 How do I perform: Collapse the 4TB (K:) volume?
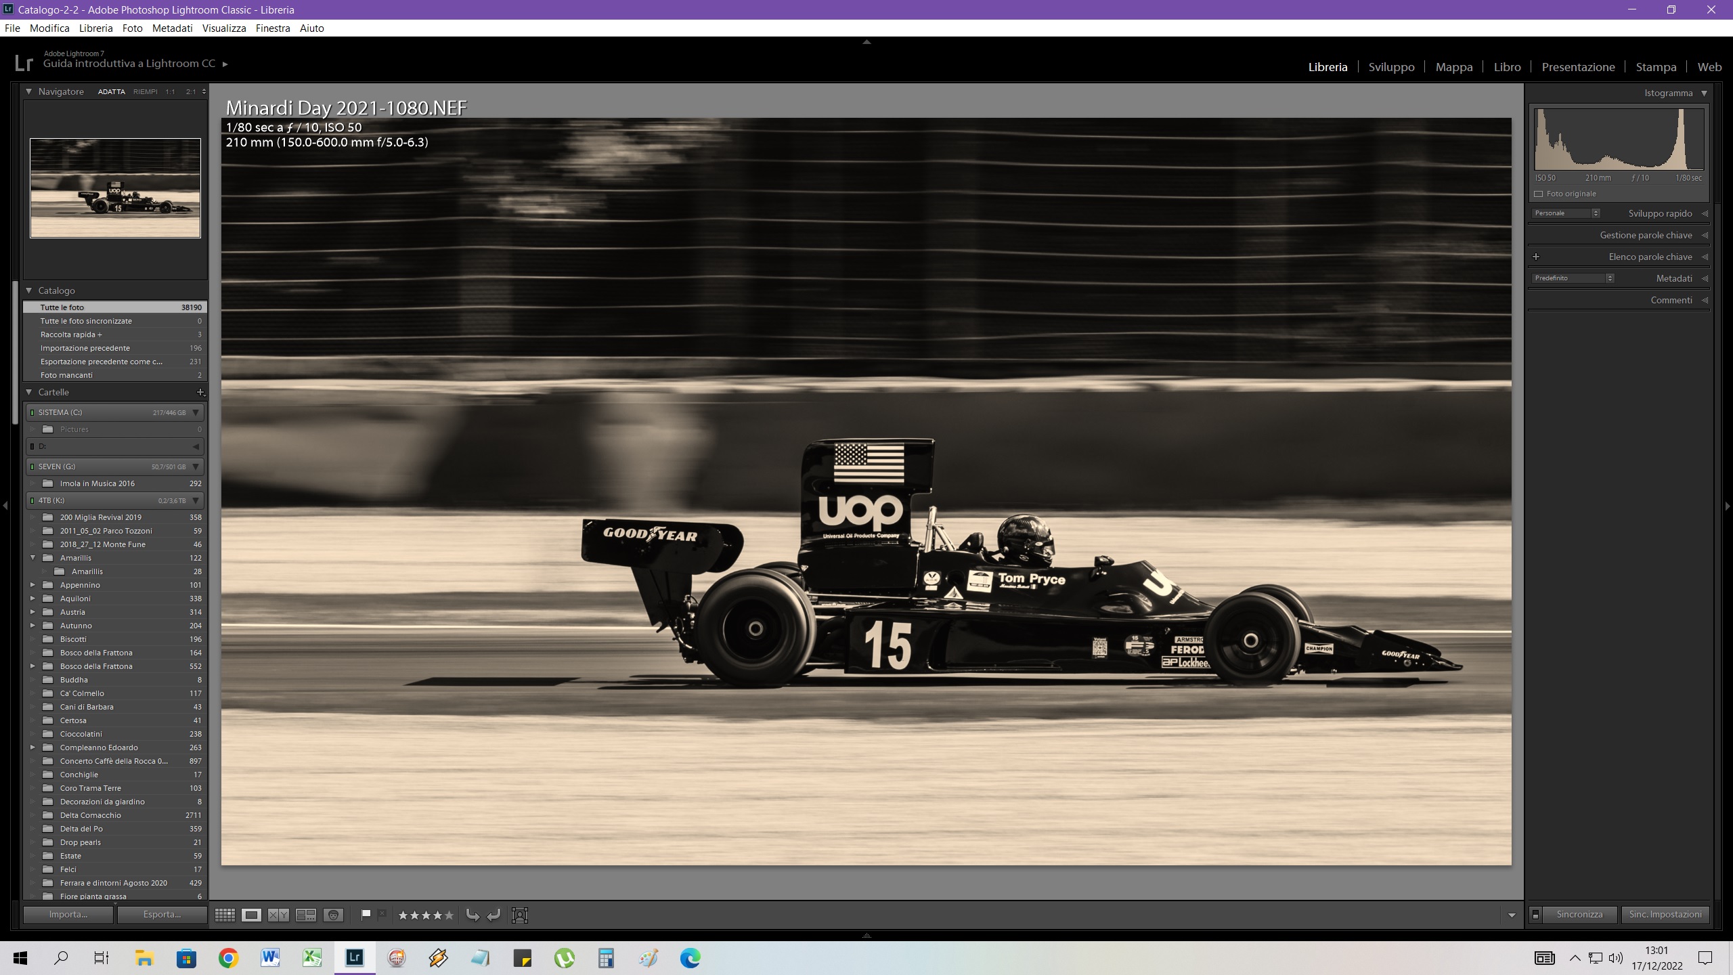coord(196,500)
